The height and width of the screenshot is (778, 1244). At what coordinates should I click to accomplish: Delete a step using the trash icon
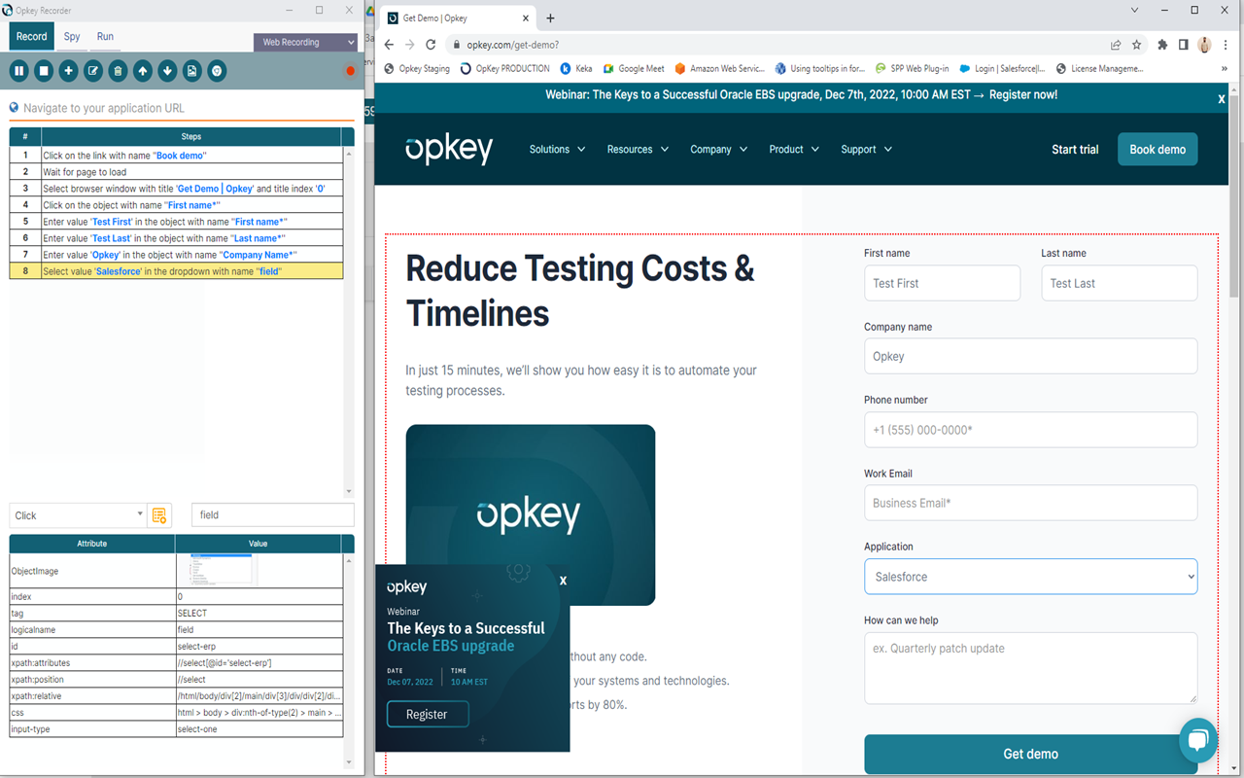pos(117,70)
